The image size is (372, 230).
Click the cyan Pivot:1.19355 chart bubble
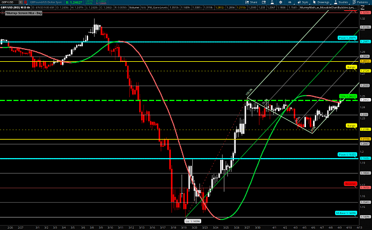click(x=347, y=155)
